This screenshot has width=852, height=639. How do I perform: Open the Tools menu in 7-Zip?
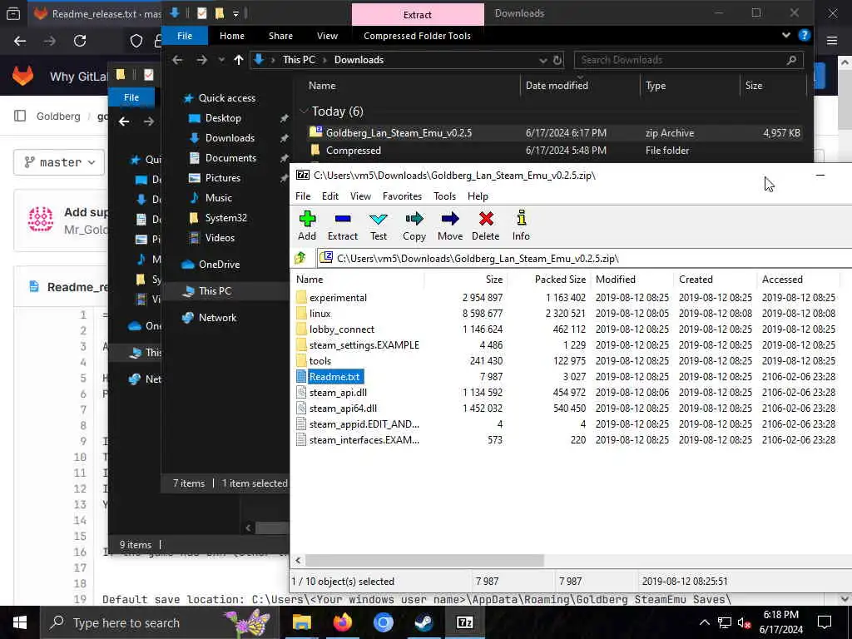point(444,196)
